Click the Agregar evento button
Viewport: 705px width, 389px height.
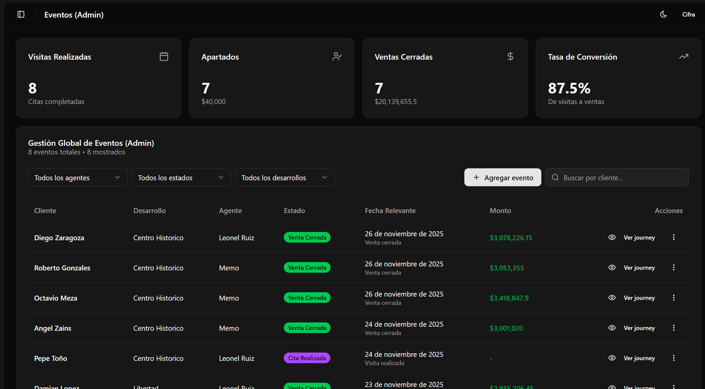502,177
